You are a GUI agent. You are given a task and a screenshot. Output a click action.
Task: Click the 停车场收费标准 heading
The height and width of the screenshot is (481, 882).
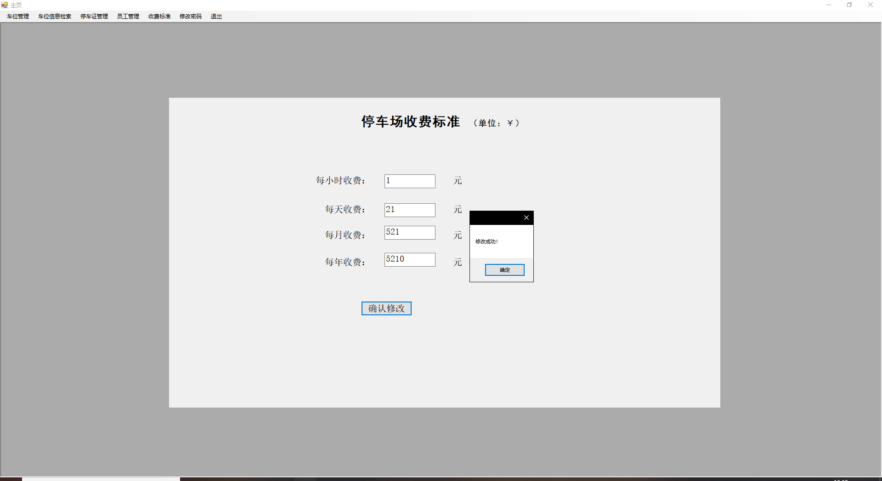(411, 122)
